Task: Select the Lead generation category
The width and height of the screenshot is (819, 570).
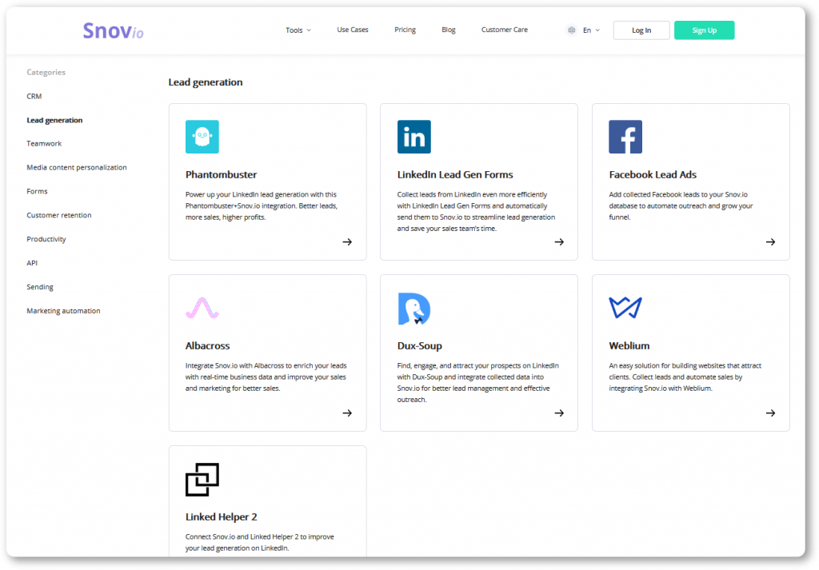Action: tap(54, 120)
